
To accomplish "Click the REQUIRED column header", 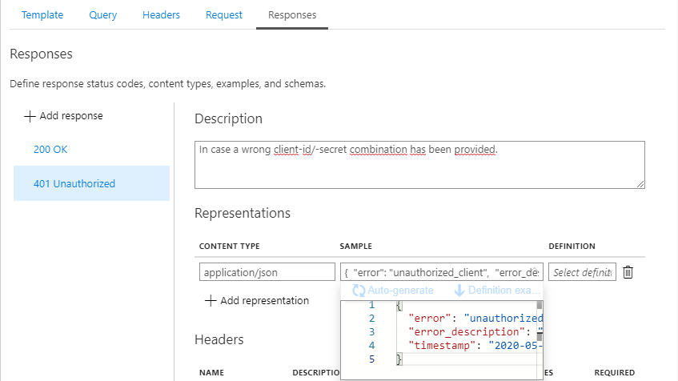I will point(615,372).
